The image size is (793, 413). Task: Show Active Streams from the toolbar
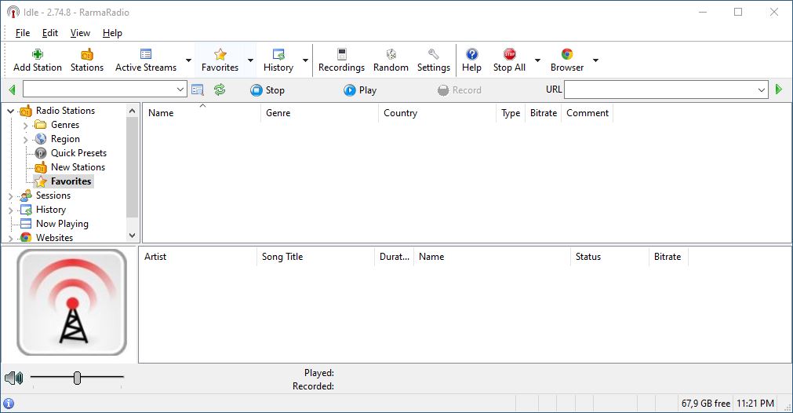point(146,60)
